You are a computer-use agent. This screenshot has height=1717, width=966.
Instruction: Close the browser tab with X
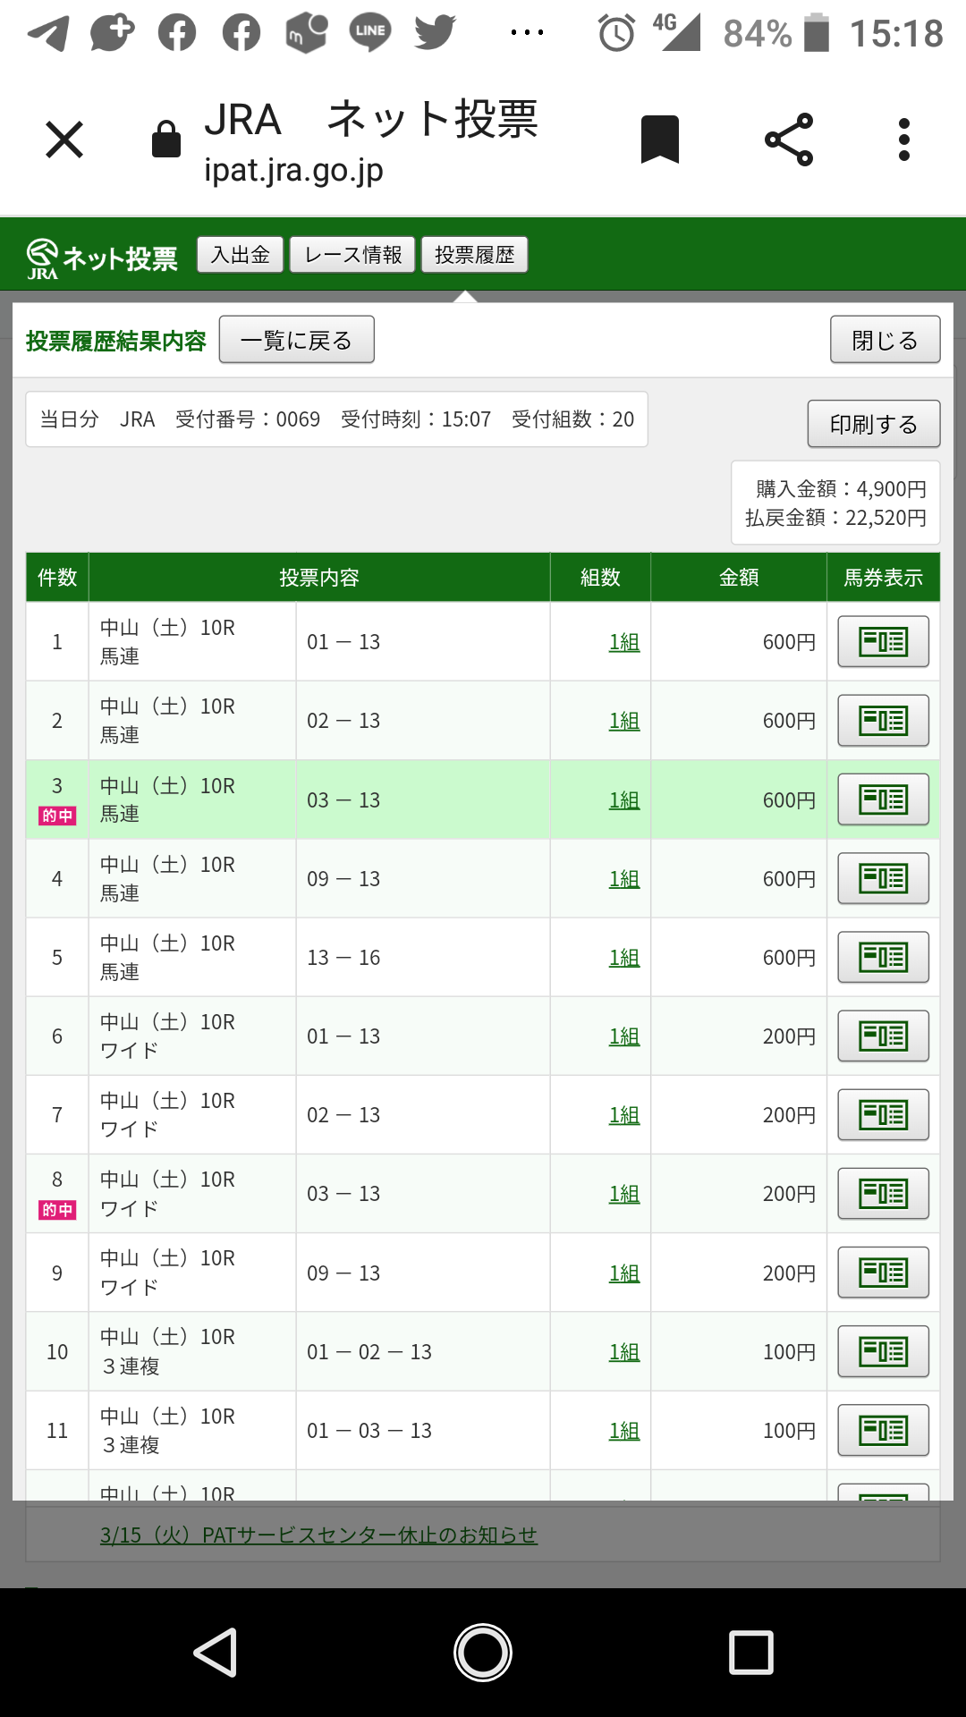64,140
